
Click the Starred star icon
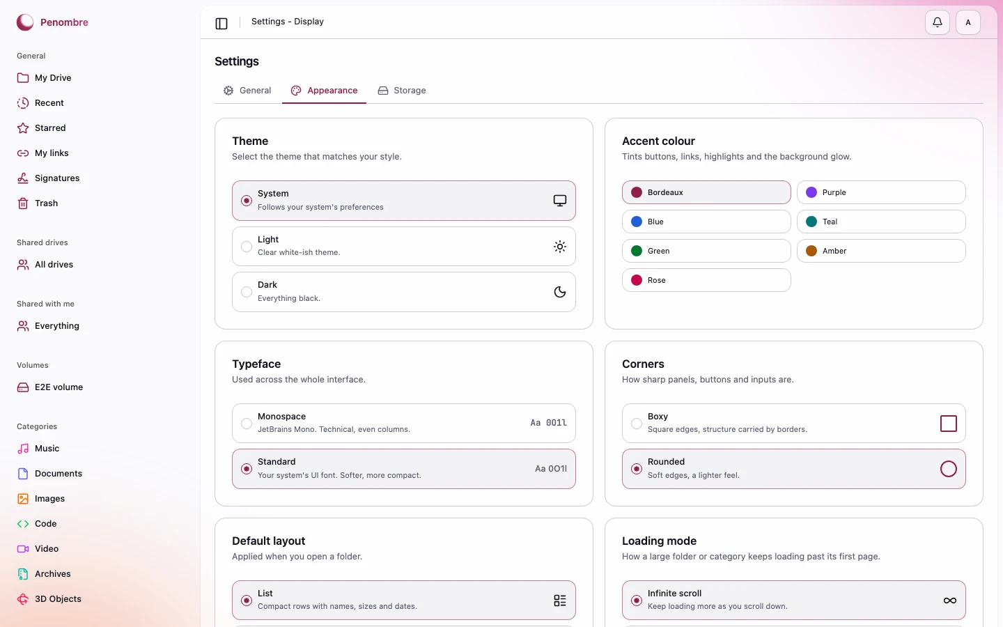(23, 128)
